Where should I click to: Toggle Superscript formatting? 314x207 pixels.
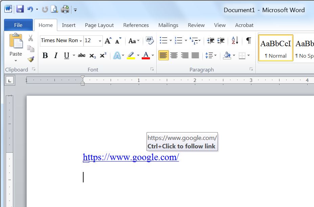(x=103, y=55)
